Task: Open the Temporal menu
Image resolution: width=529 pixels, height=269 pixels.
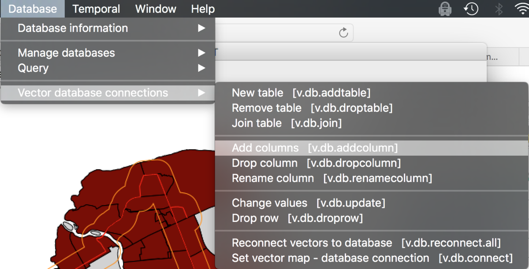Action: (x=96, y=8)
